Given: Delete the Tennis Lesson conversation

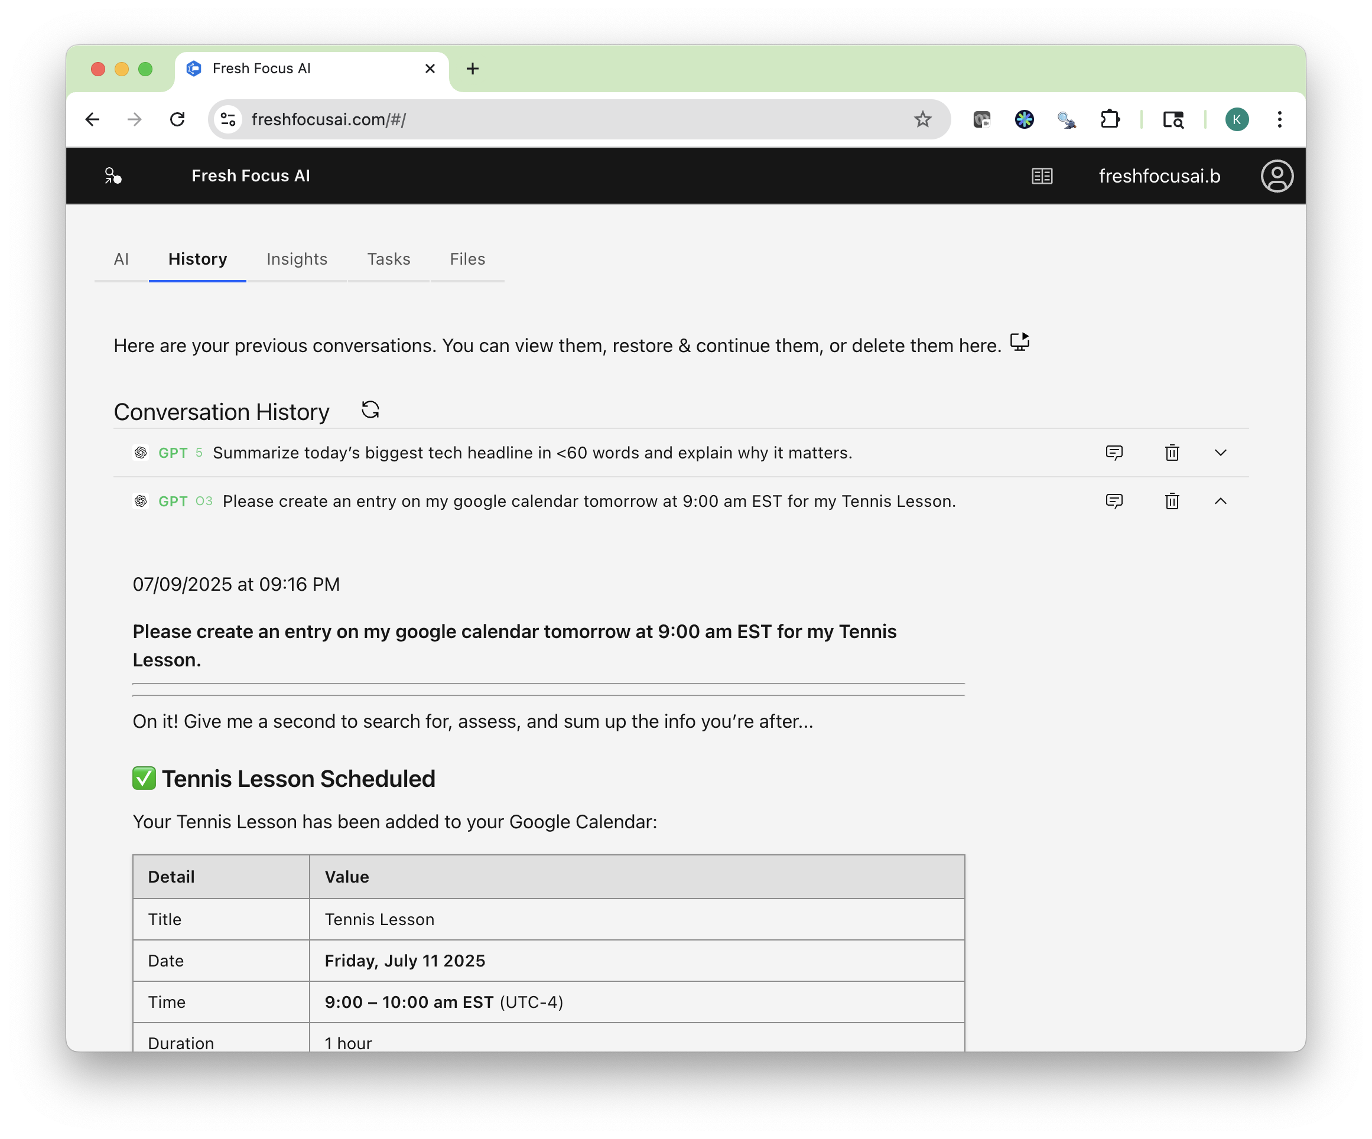Looking at the screenshot, I should tap(1172, 501).
